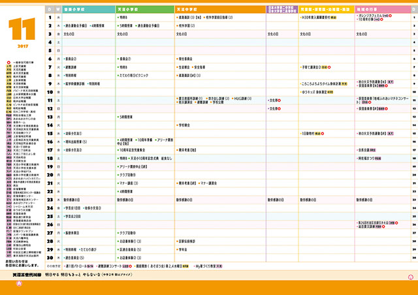Click 学芸会2日目 on the 25th

point(72,217)
